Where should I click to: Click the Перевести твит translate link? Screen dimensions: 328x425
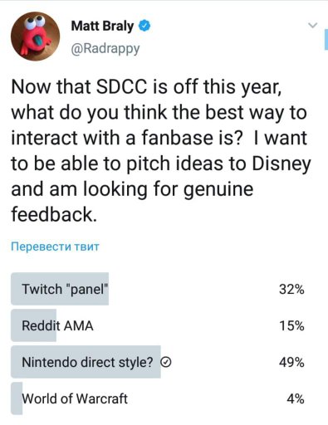coord(55,247)
